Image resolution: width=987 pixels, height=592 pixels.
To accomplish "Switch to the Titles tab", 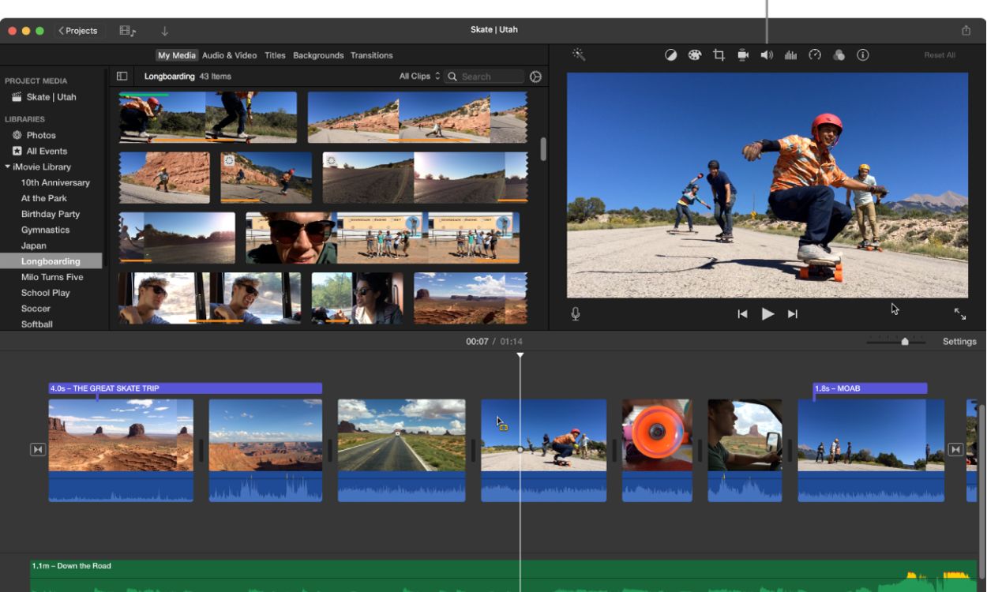I will pos(275,55).
